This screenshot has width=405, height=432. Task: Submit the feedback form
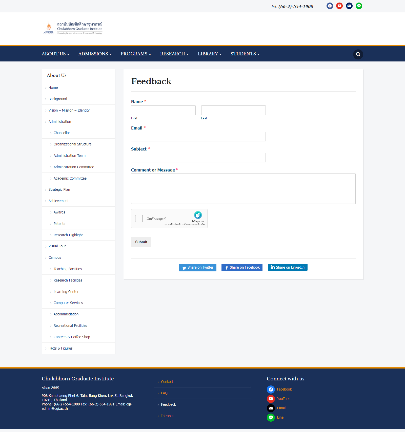click(141, 242)
